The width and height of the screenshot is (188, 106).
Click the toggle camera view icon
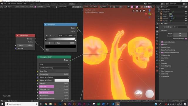coord(137,11)
